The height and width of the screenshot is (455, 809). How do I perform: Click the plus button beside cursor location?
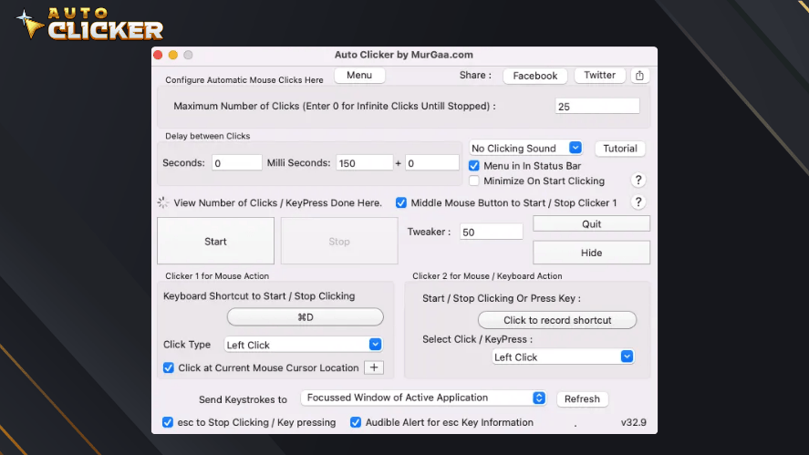(x=374, y=367)
